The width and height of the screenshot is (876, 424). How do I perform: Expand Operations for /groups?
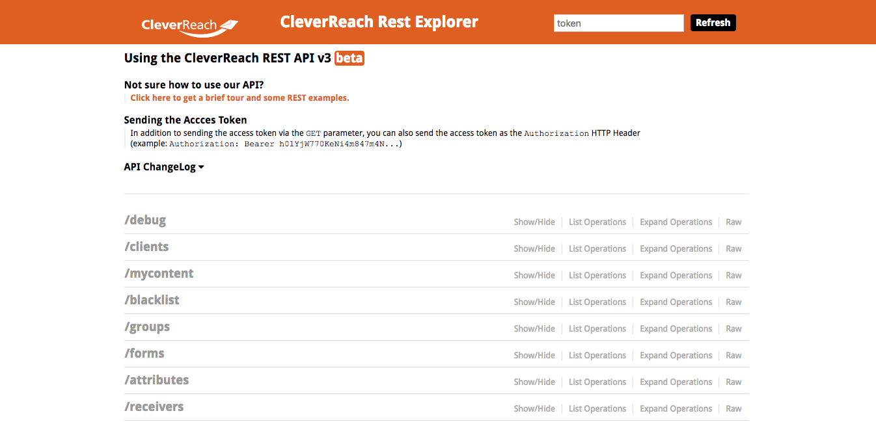pyautogui.click(x=676, y=328)
